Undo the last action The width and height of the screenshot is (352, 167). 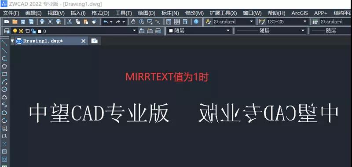click(106, 21)
